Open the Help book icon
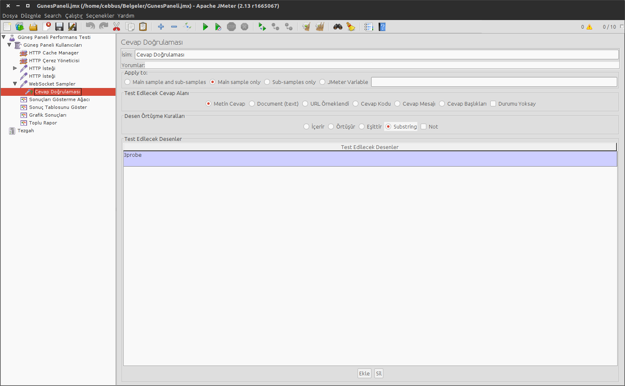The height and width of the screenshot is (386, 625). click(x=382, y=27)
